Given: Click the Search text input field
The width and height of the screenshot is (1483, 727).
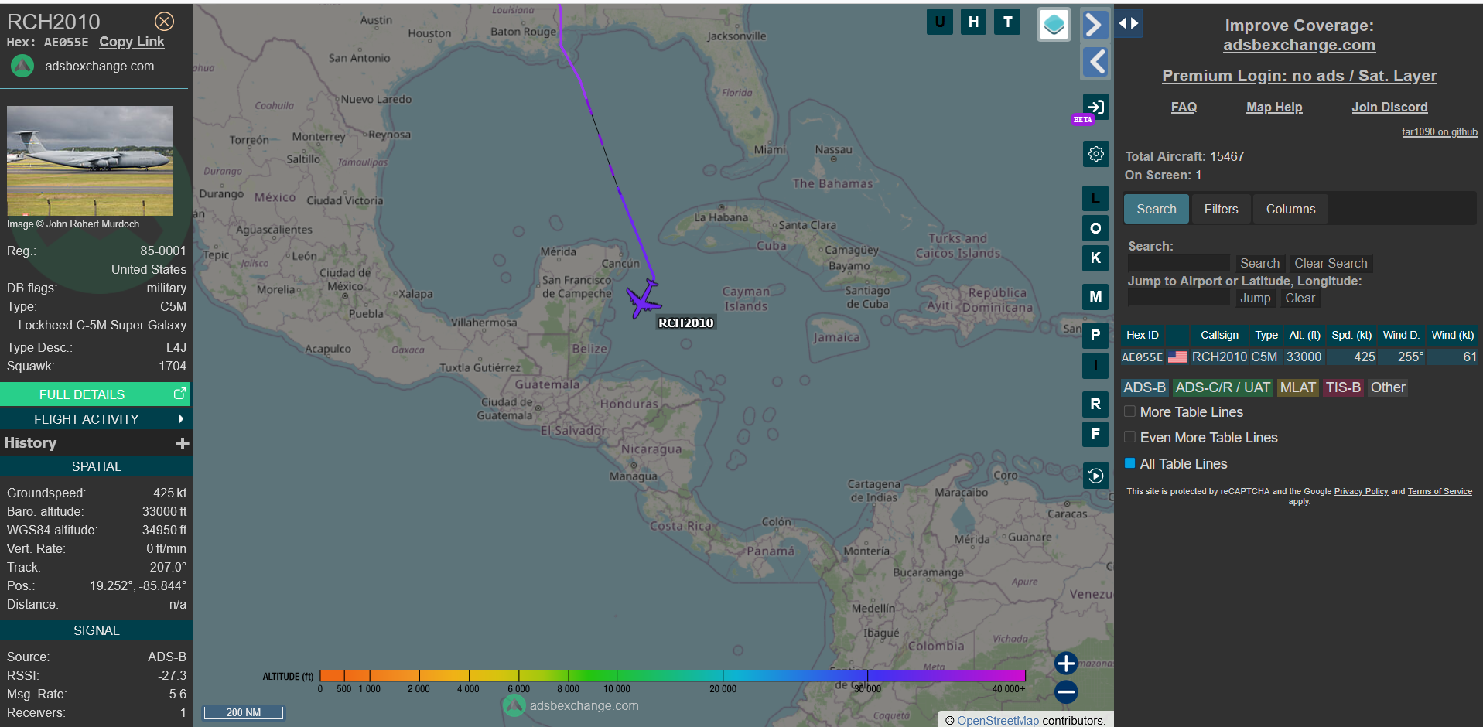Looking at the screenshot, I should pyautogui.click(x=1178, y=263).
